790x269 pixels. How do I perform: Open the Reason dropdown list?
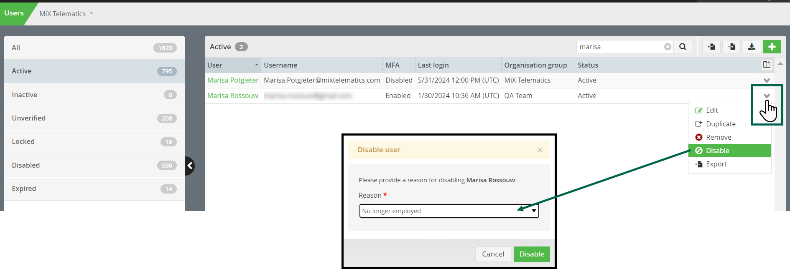point(449,211)
